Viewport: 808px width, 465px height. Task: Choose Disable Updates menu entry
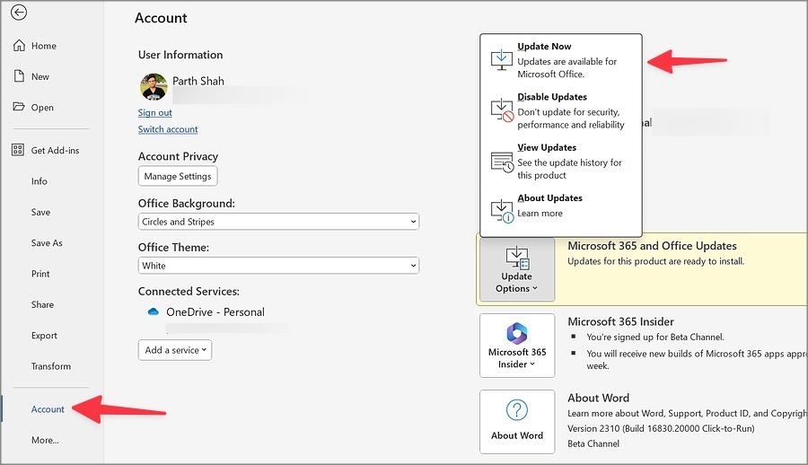tap(560, 110)
